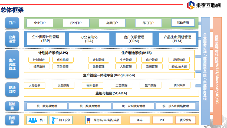227x128 pixels.
Task: Select the 门户 layer label
Action: [12, 23]
